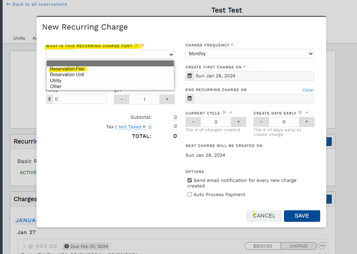Open calendar picker for End Recurring Charge On

tap(190, 98)
